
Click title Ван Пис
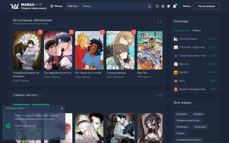coord(142,73)
